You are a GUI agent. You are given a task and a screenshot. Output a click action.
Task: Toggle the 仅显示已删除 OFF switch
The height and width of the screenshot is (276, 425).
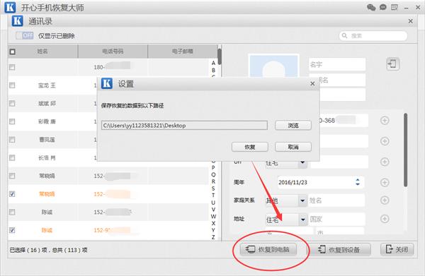[25, 35]
